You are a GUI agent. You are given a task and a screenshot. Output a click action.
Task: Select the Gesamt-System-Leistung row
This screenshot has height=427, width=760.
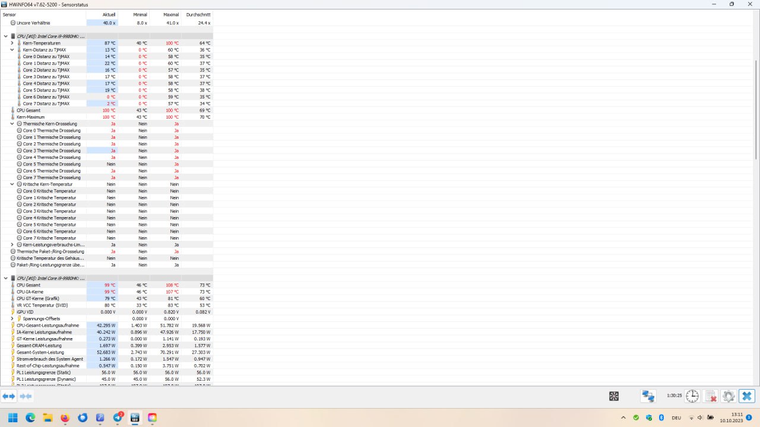tap(106, 352)
